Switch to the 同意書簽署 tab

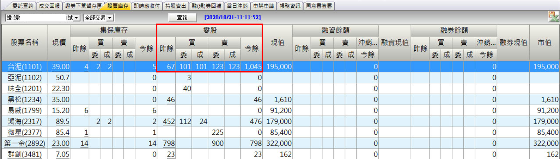(319, 6)
